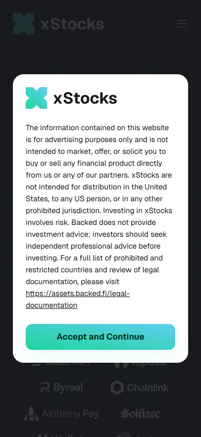The image size is (201, 437).
Task: Click the hidden partner logo left of Alpaca
Action: [x=61, y=364]
